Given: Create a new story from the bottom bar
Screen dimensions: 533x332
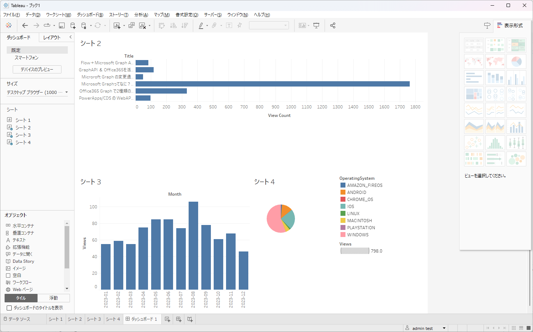Looking at the screenshot, I should tap(190, 319).
